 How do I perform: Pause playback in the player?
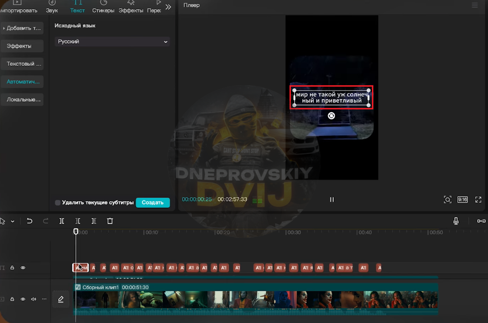click(x=332, y=199)
